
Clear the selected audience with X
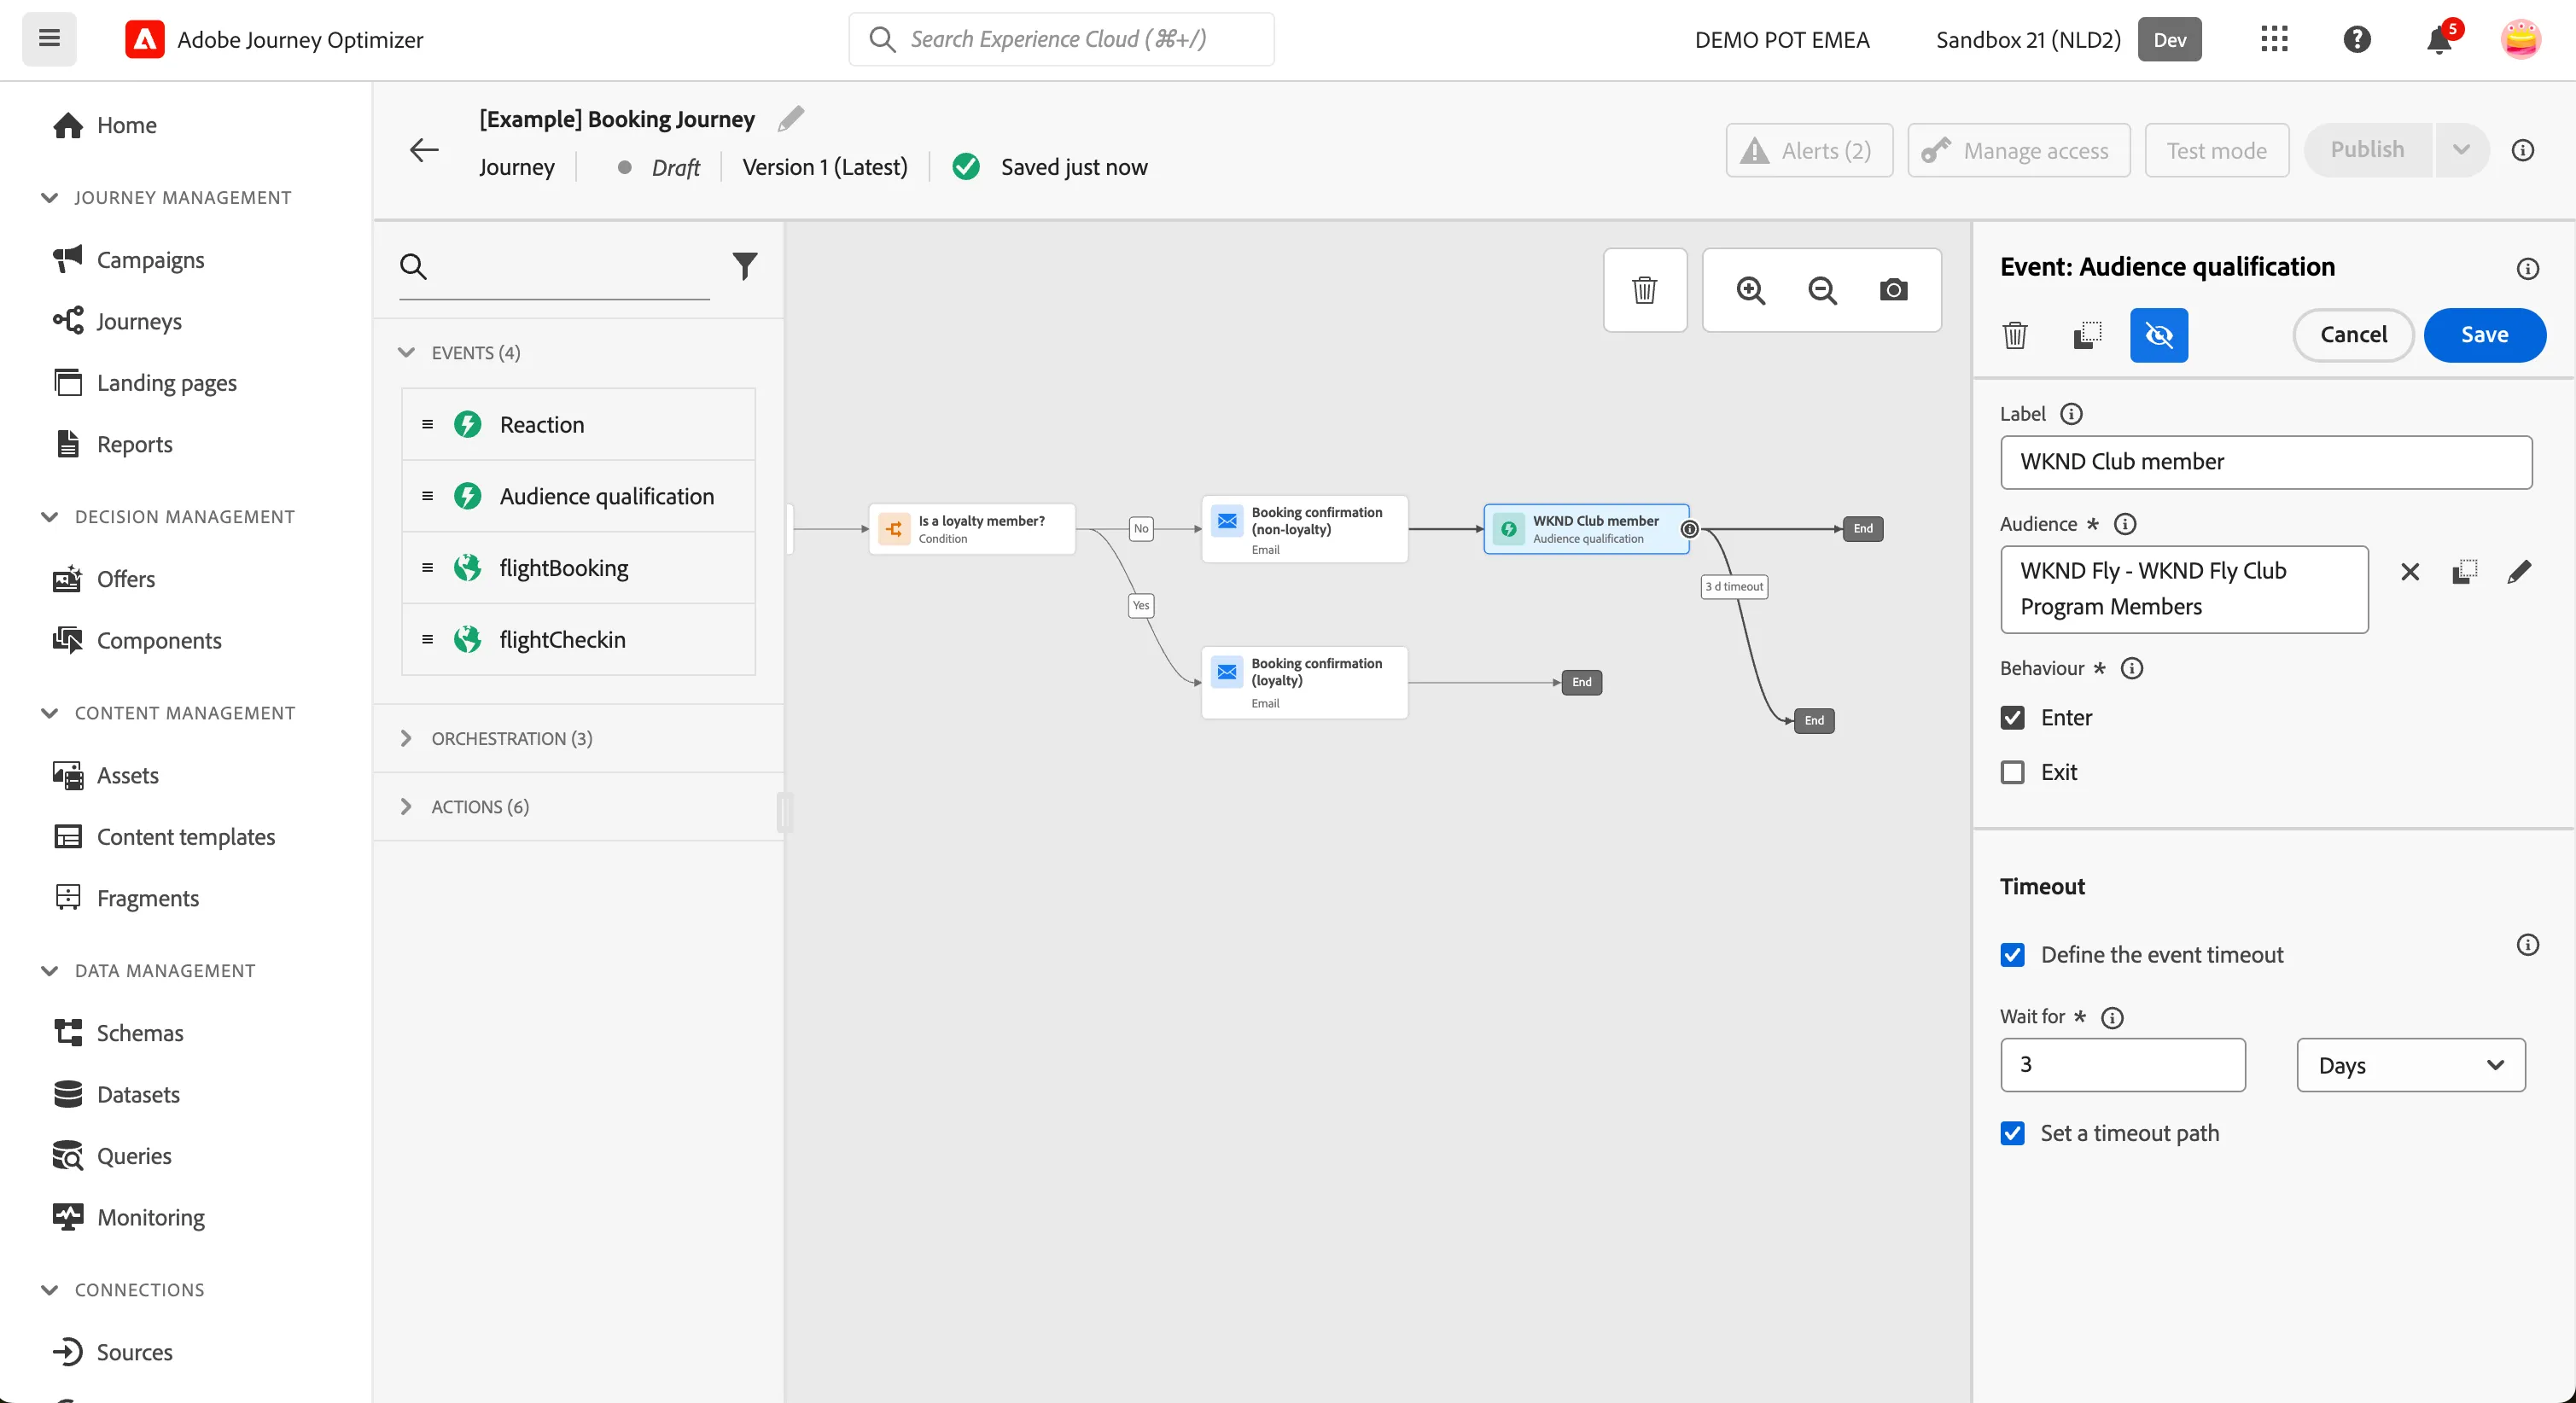point(2410,572)
